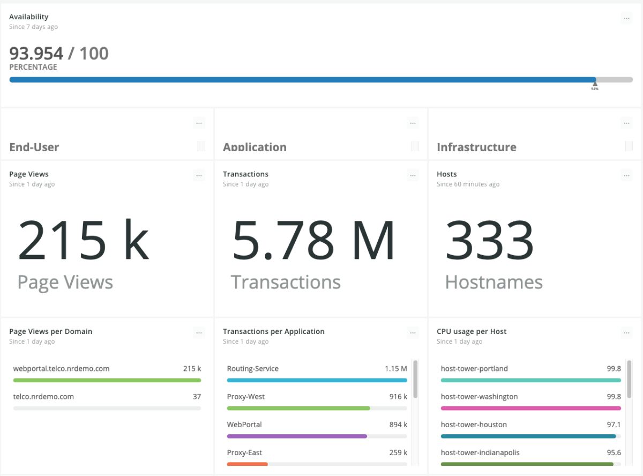Open the End-User section options menu
This screenshot has width=643, height=476.
coord(199,123)
